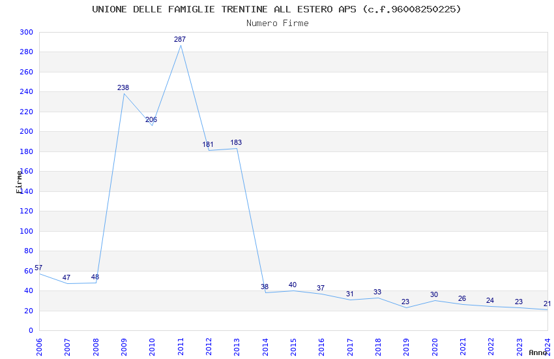Click the y-axis value 220
This screenshot has width=554, height=359.
pos(27,112)
